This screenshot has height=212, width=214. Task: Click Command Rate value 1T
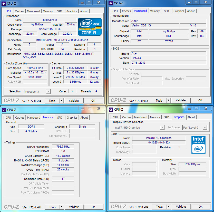tap(63, 179)
